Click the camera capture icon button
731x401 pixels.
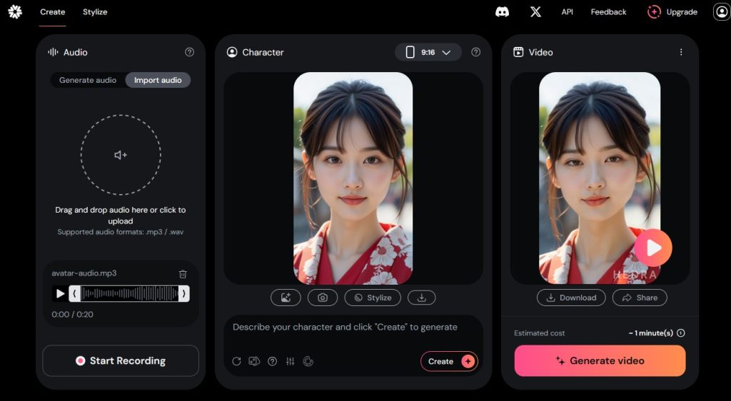tap(323, 298)
